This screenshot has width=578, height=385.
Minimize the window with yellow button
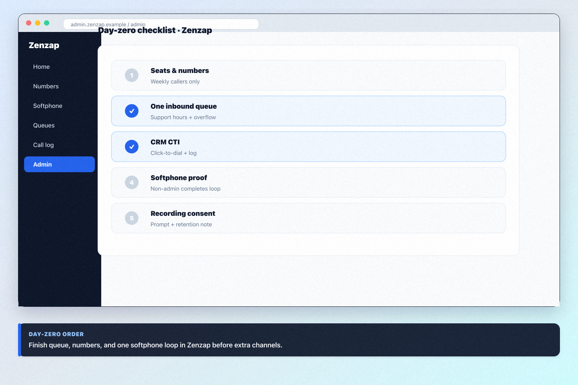[38, 23]
